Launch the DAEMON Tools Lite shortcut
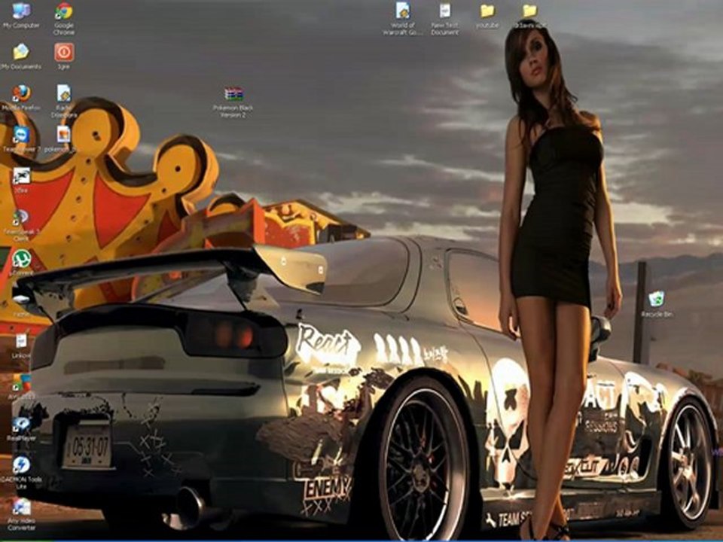 point(21,465)
